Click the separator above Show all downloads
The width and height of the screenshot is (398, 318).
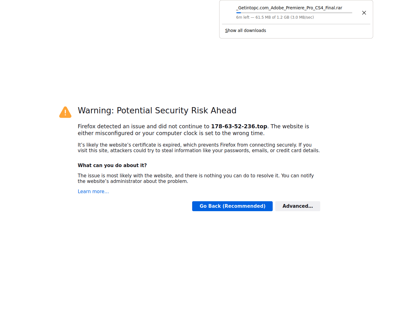coord(296,24)
